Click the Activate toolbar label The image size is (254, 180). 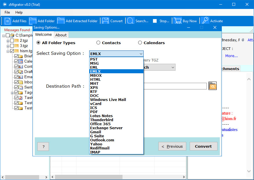216,21
